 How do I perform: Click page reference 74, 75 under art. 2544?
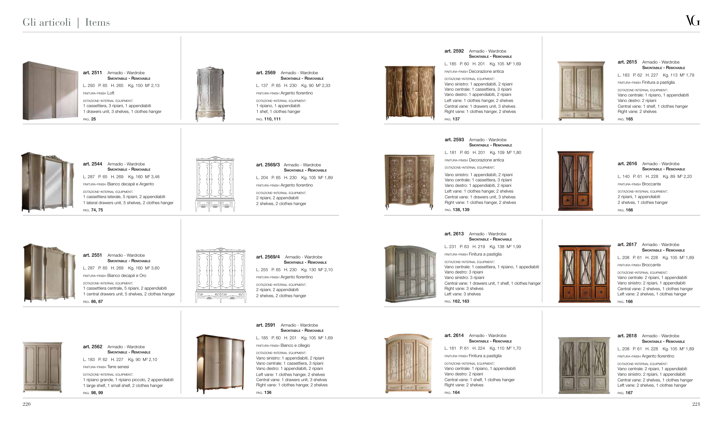[97, 210]
